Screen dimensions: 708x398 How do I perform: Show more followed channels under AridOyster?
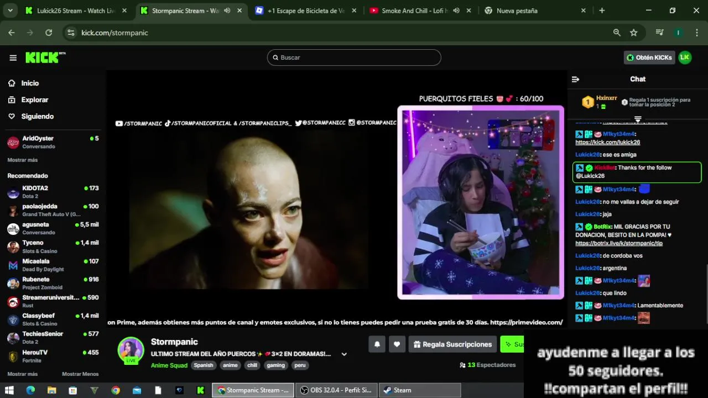tap(23, 160)
